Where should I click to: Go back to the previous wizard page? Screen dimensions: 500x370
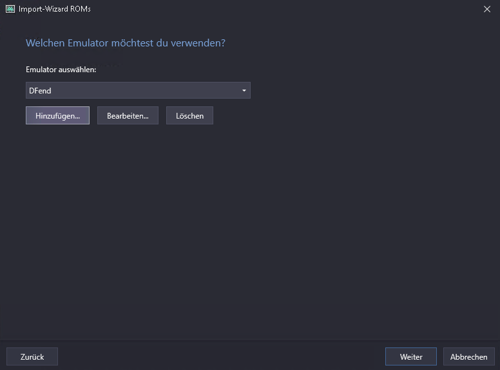click(x=32, y=356)
